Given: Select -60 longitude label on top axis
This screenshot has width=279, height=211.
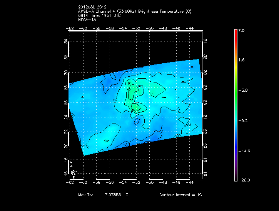Looking at the screenshot, I should point(83,28).
